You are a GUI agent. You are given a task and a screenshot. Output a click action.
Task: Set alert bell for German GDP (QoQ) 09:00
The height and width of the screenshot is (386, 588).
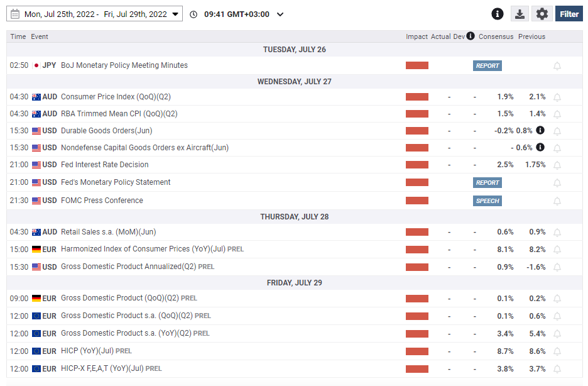click(x=557, y=299)
